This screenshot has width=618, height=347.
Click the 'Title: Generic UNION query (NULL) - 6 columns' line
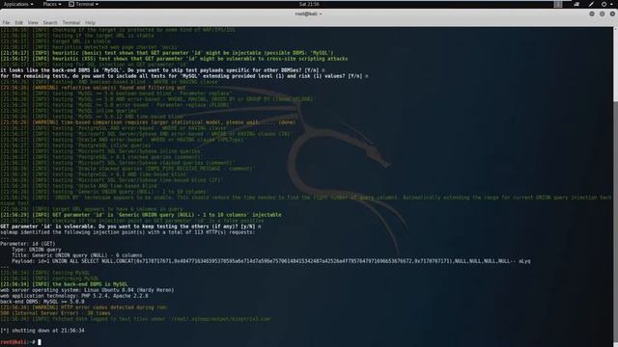pos(77,255)
